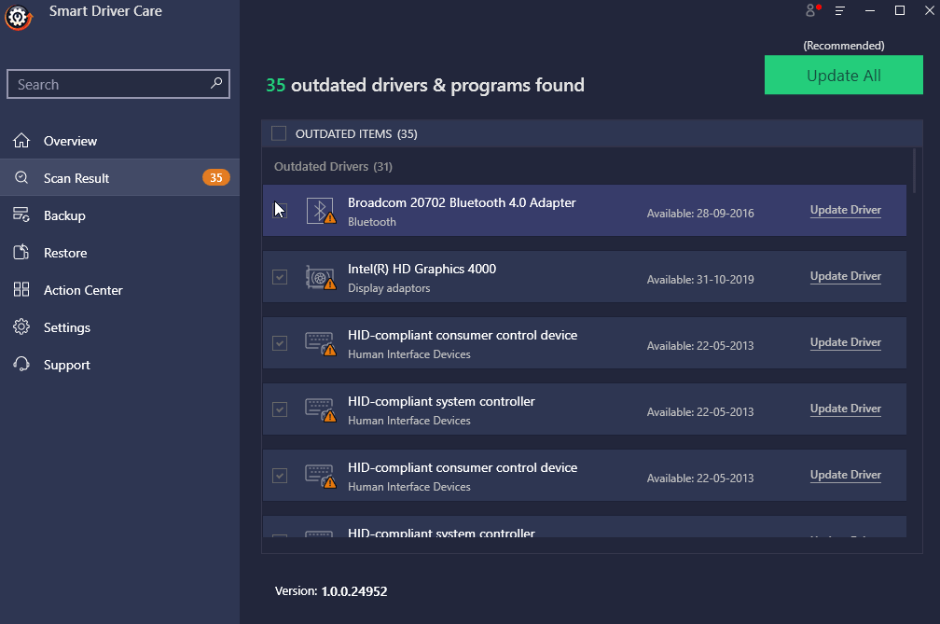
Task: Click the HID-compliant system controller device icon
Action: click(x=321, y=410)
